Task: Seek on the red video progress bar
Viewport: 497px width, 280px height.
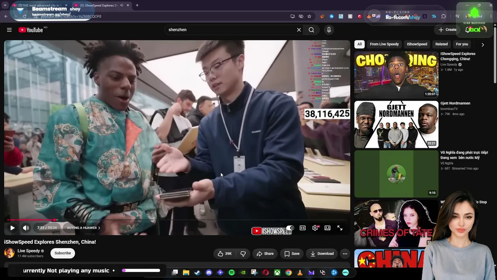Action: tap(177, 220)
